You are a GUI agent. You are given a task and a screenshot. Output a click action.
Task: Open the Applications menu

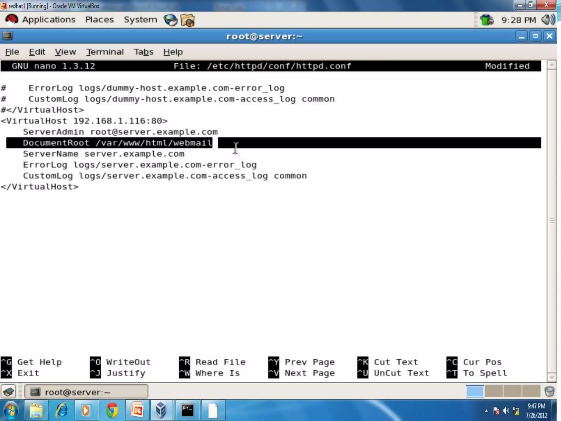[x=48, y=19]
